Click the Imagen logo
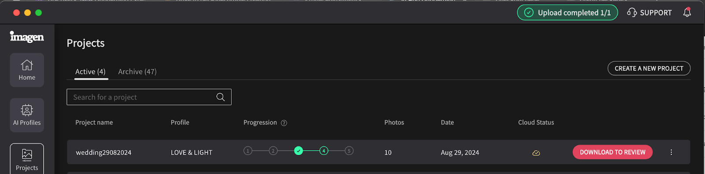Viewport: 705px width, 174px height. 27,37
